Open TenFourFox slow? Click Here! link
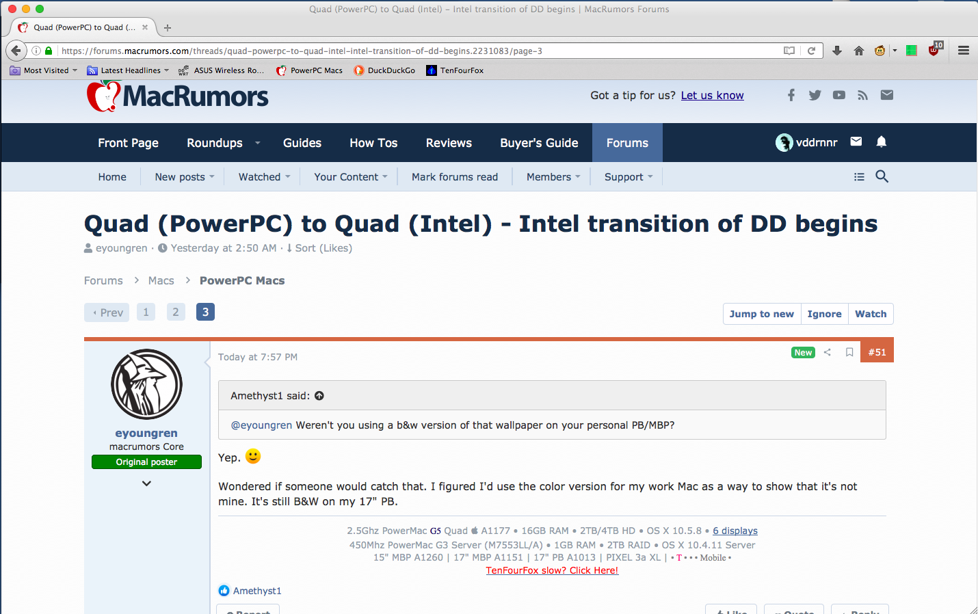 (552, 570)
